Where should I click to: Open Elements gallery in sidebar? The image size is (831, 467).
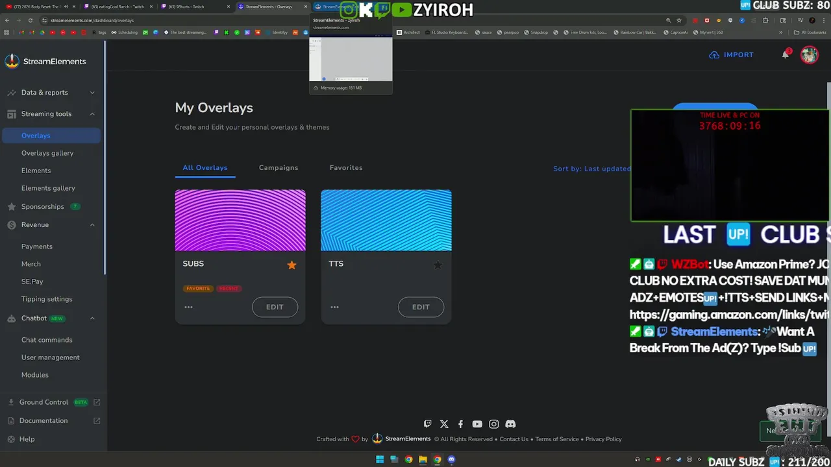[x=48, y=188]
